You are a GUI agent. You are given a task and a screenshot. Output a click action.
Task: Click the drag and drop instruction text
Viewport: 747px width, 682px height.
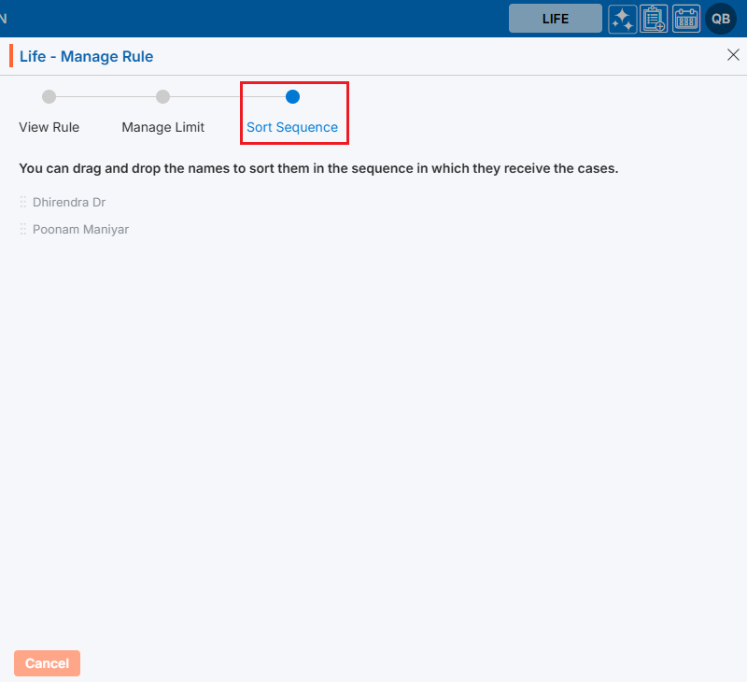318,169
